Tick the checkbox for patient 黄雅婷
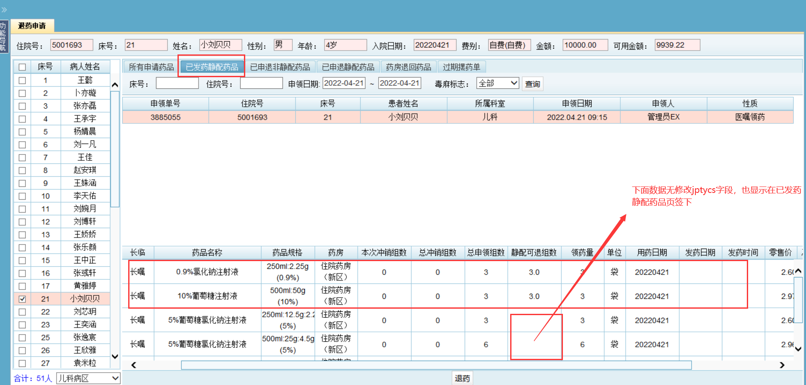The height and width of the screenshot is (385, 806). pyautogui.click(x=22, y=286)
